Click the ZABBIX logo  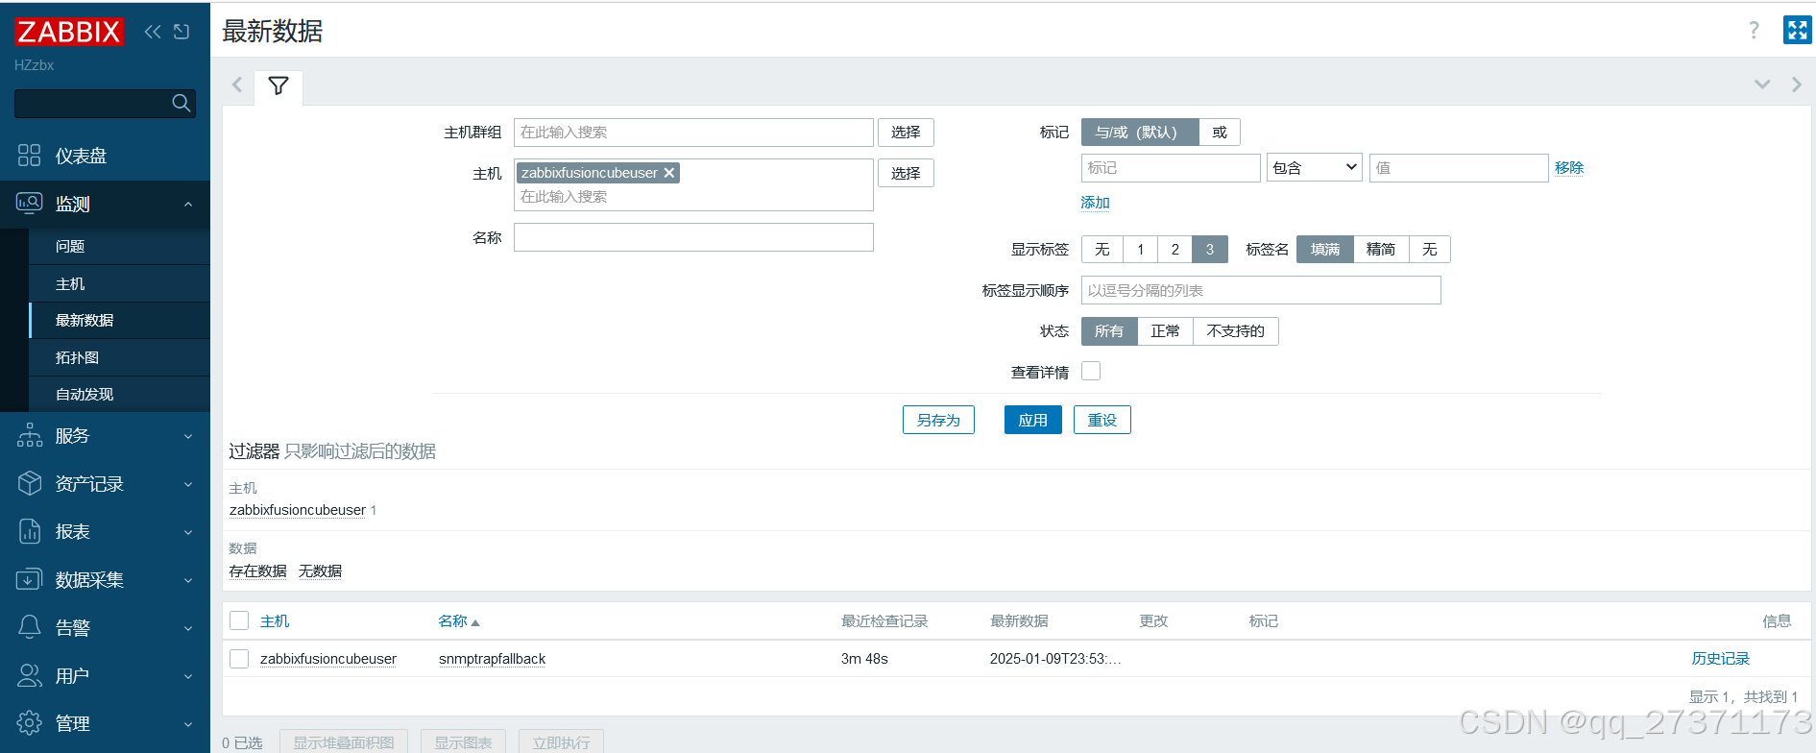(69, 32)
